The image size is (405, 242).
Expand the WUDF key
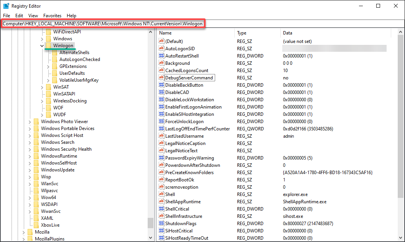pos(42,115)
